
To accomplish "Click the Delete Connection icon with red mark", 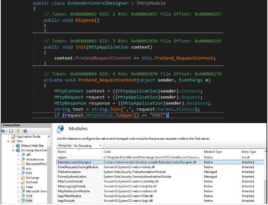I will [x=26, y=131].
